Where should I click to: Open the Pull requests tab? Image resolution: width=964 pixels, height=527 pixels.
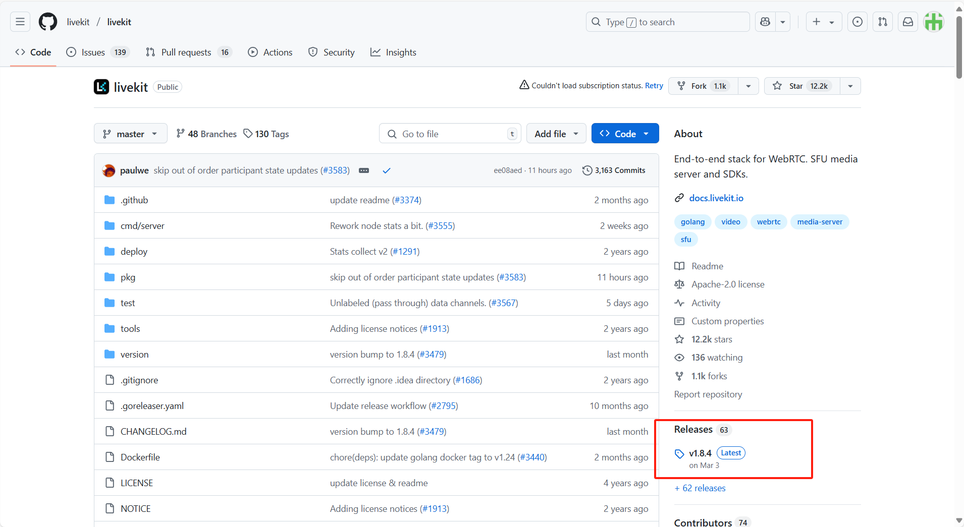[188, 52]
